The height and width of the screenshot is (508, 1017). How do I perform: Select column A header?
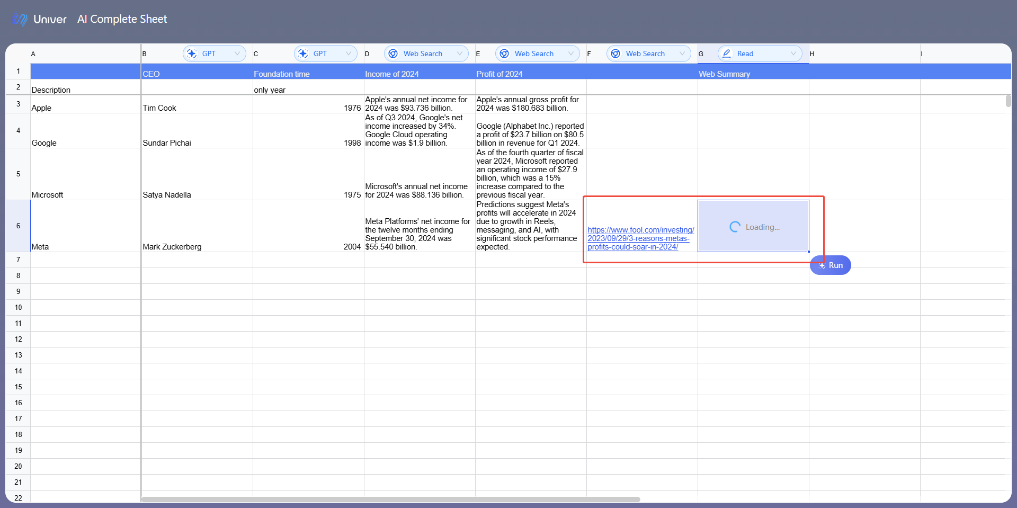coord(85,54)
